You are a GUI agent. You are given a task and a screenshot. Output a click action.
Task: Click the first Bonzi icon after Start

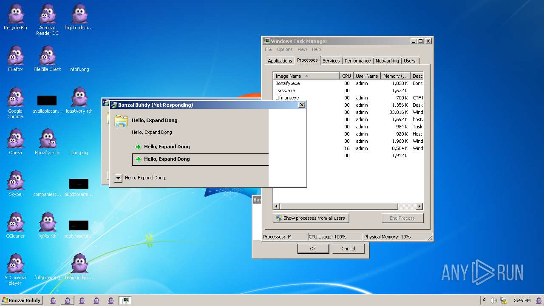(x=53, y=300)
